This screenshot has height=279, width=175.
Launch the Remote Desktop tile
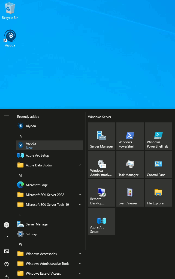click(x=102, y=193)
